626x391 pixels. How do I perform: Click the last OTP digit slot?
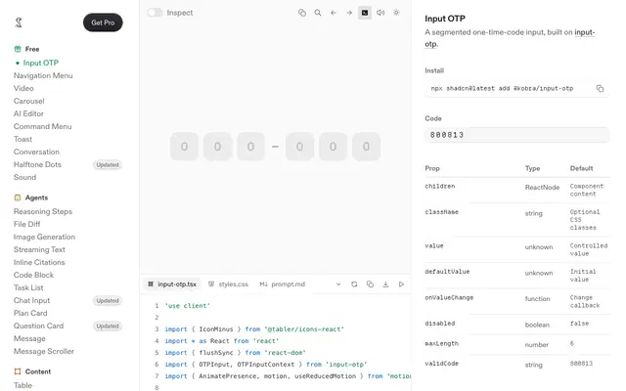tap(366, 147)
